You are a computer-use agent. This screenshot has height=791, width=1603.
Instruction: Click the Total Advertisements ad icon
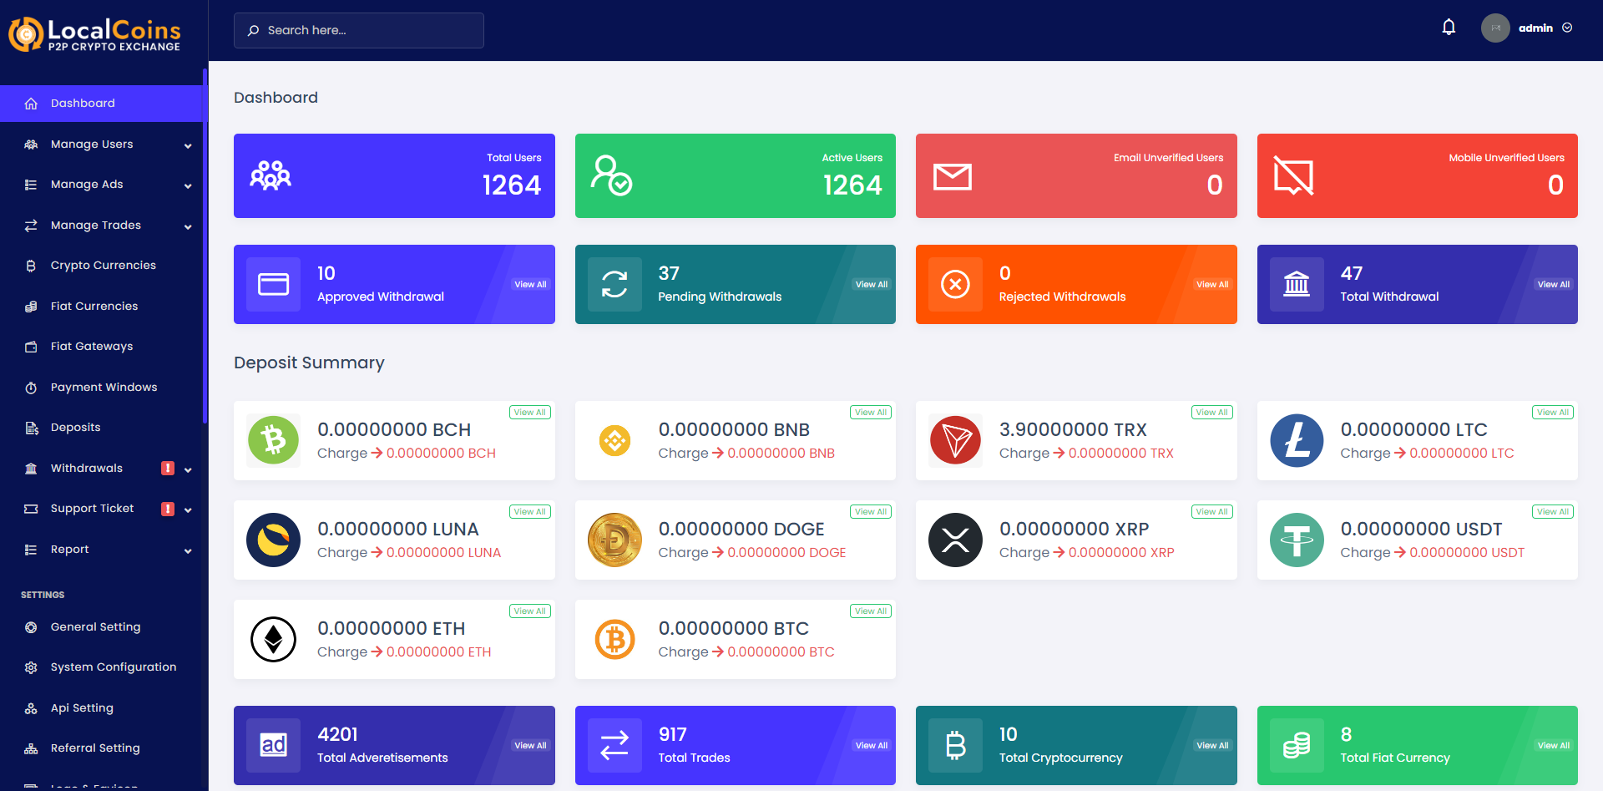273,745
